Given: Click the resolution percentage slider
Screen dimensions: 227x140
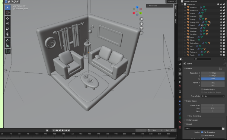Looking at the screenshot, I should pyautogui.click(x=213, y=79).
